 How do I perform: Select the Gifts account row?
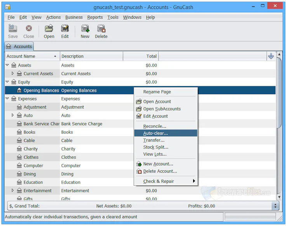click(x=140, y=198)
